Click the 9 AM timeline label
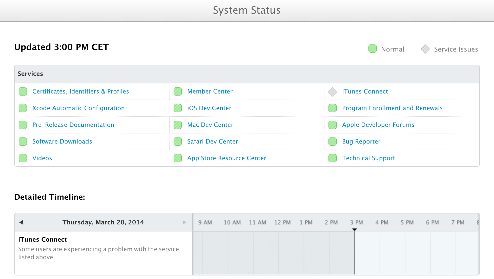The width and height of the screenshot is (494, 279). [x=205, y=222]
